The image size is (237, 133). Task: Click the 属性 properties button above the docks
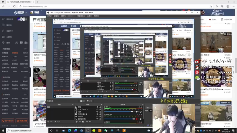point(83,101)
